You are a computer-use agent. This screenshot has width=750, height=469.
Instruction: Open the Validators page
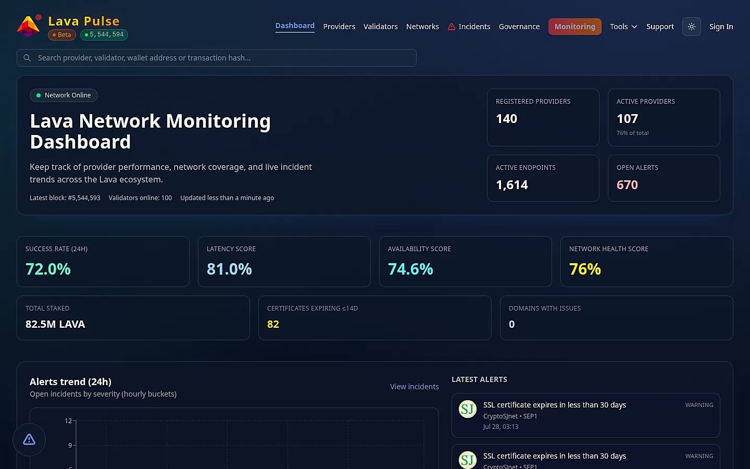381,27
